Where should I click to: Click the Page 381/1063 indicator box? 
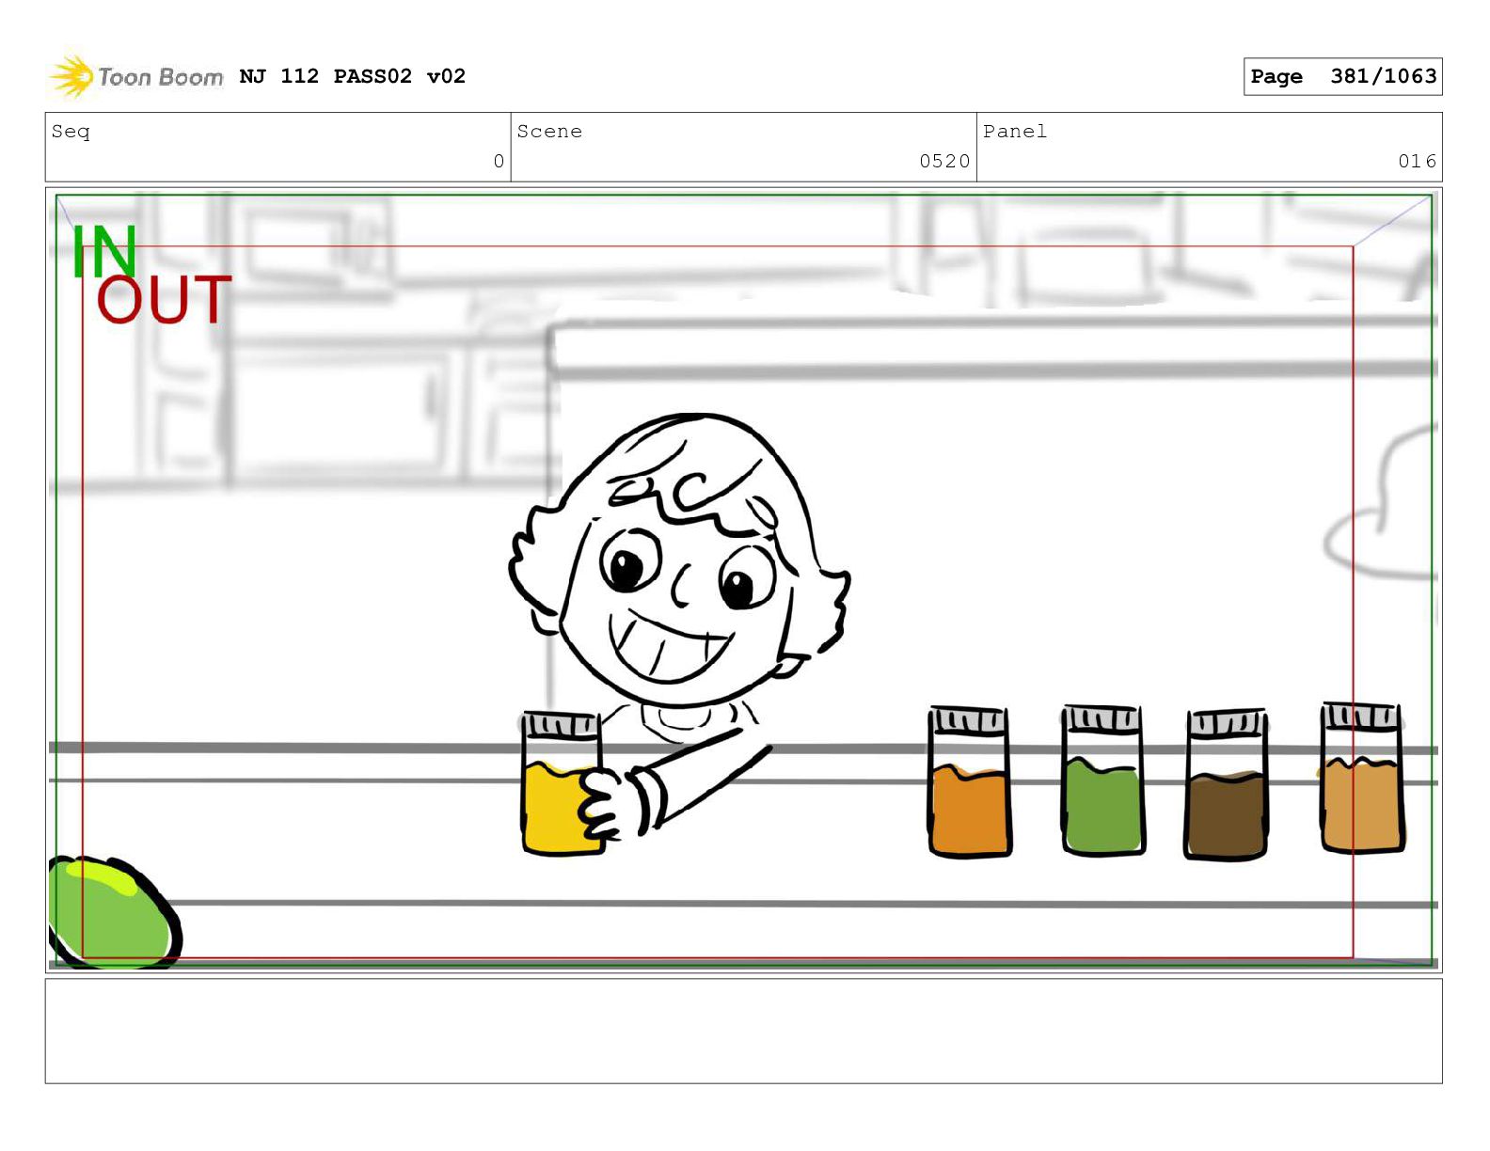point(1342,76)
